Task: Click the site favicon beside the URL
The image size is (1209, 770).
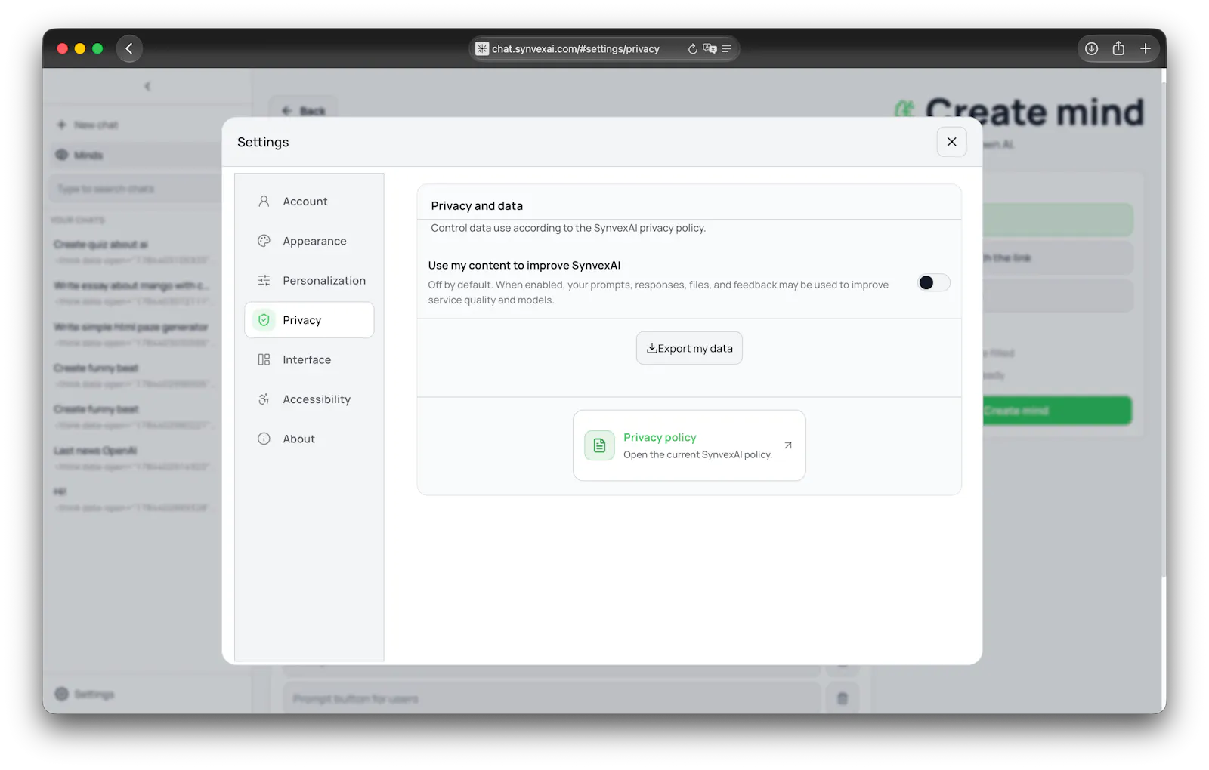Action: 482,49
